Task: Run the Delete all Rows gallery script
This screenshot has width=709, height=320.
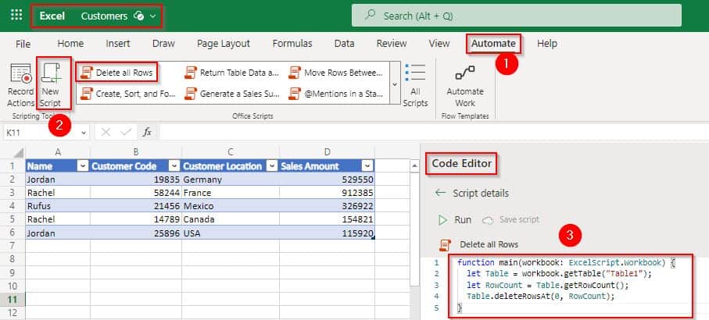Action: 117,73
